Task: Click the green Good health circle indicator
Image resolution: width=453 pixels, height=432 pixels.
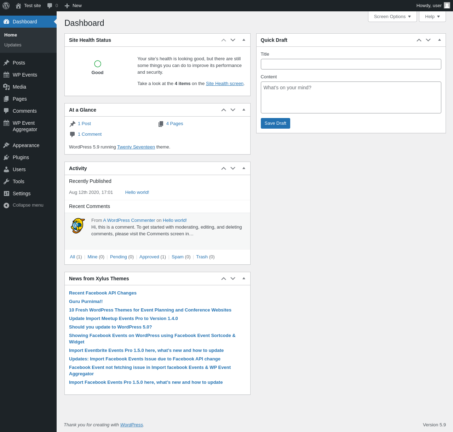Action: (98, 64)
